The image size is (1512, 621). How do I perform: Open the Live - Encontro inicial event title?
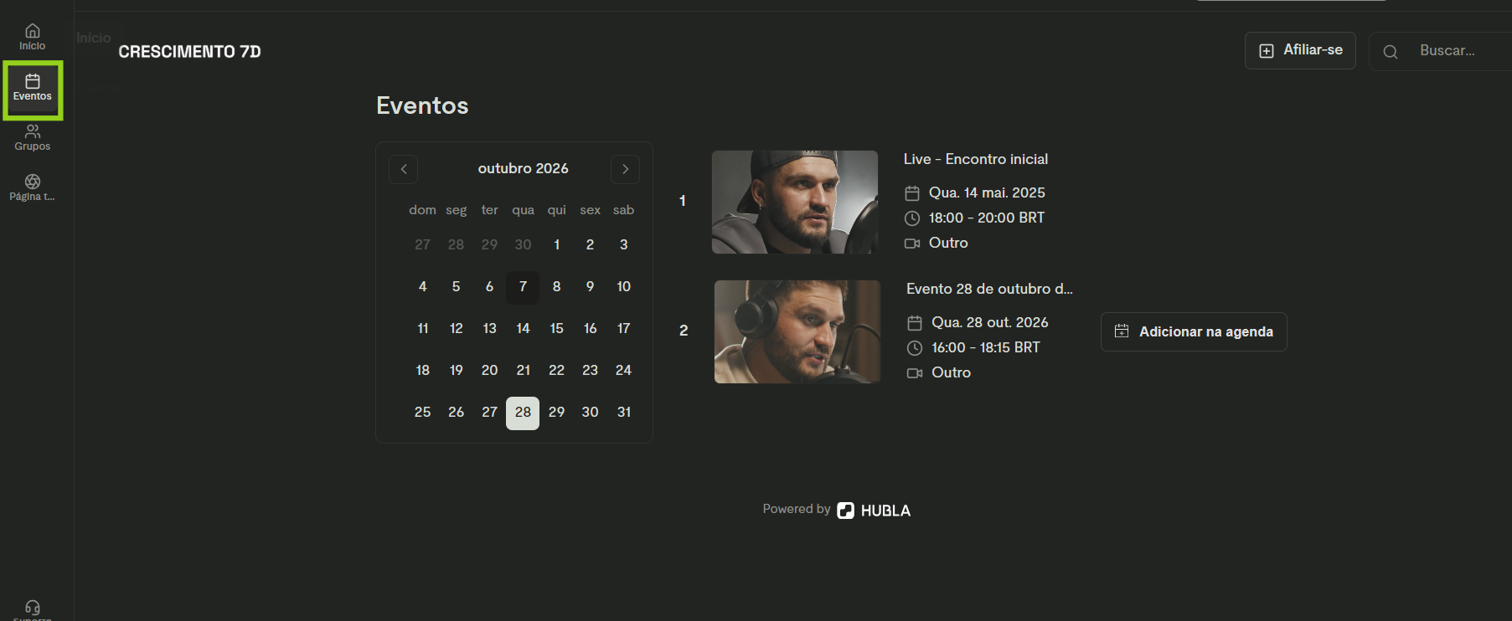coord(976,159)
